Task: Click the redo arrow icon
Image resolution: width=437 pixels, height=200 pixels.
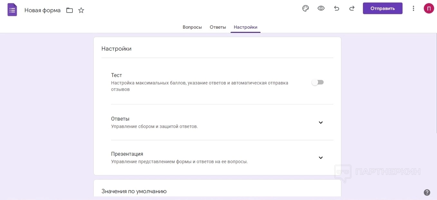Action: click(x=352, y=8)
